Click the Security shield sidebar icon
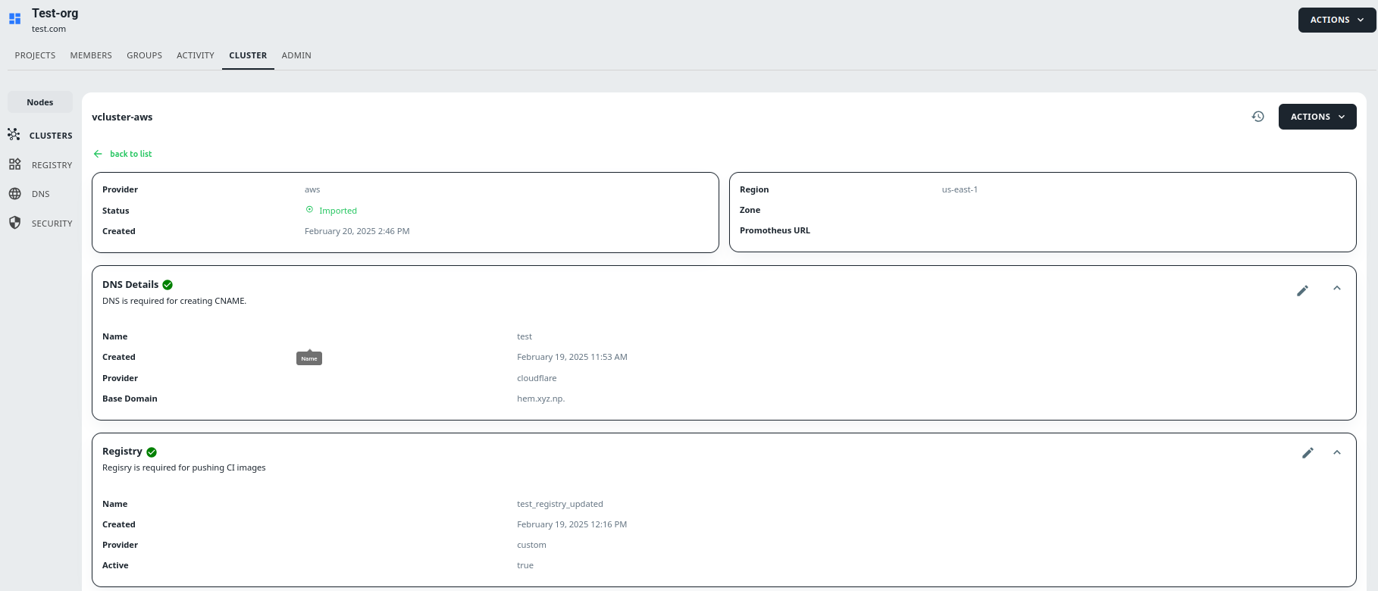 pos(15,223)
